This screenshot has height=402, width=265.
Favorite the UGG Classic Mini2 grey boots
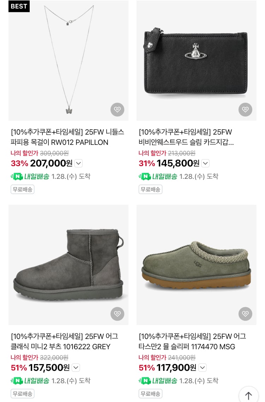[x=117, y=314]
